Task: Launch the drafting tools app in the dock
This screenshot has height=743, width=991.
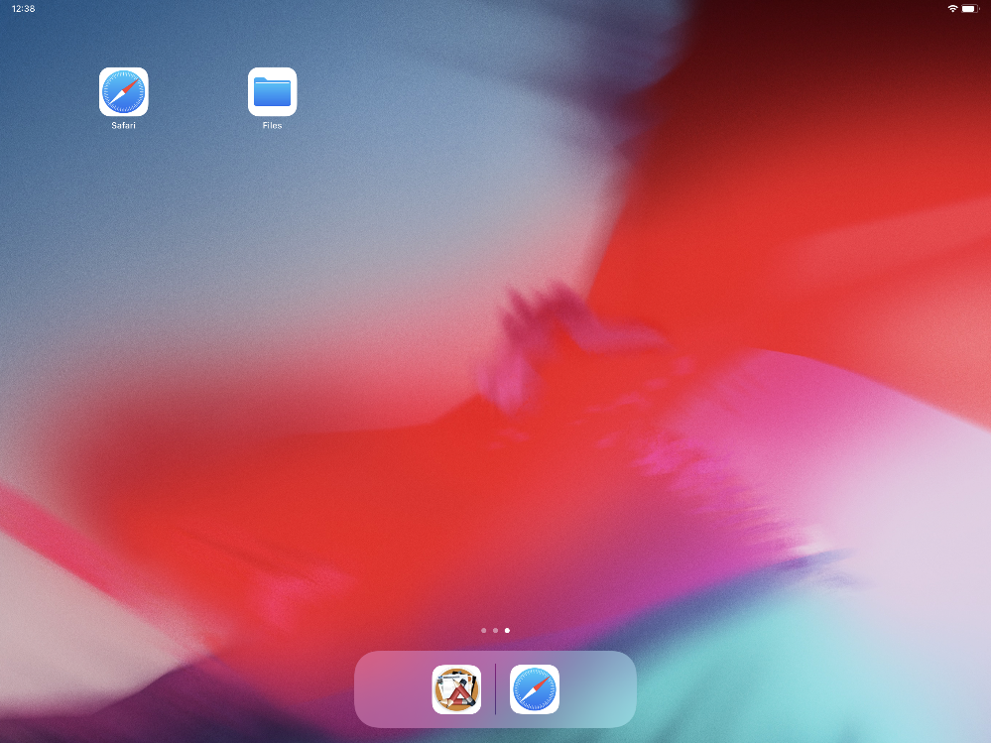Action: pyautogui.click(x=456, y=689)
